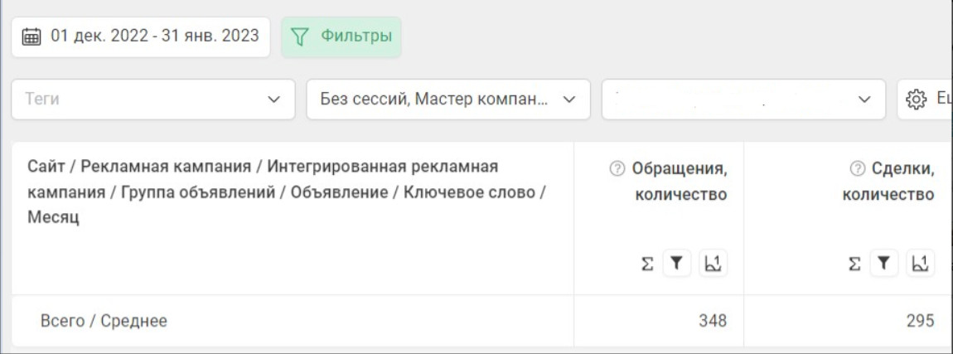Screen dimensions: 953x354
Task: Click the chart icon under Сделки, количество
Action: point(920,264)
